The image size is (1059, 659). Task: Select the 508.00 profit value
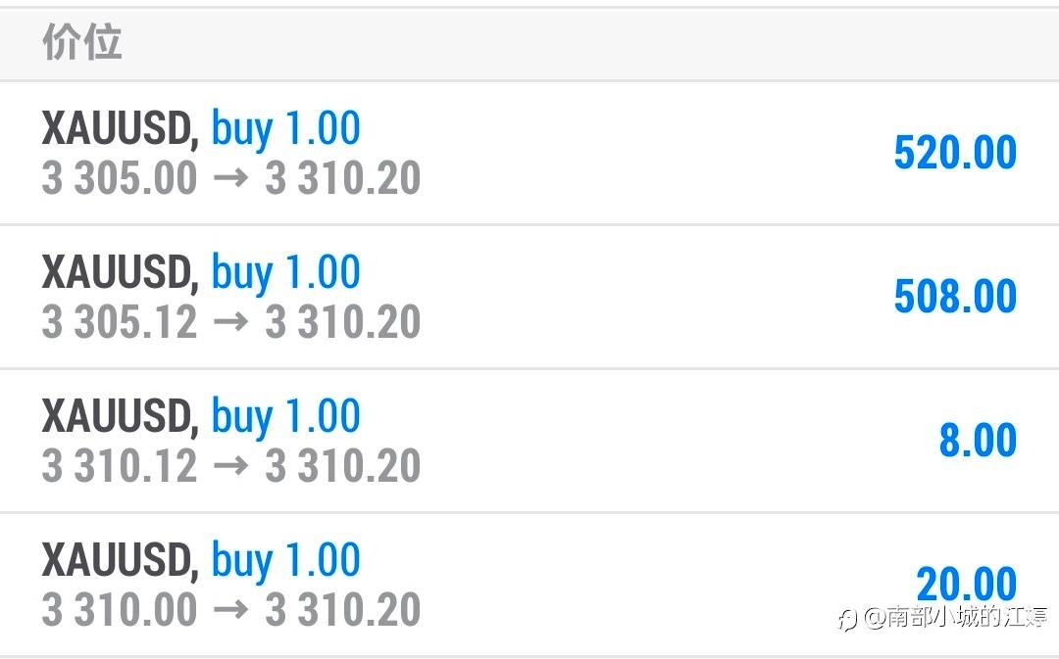(x=955, y=297)
